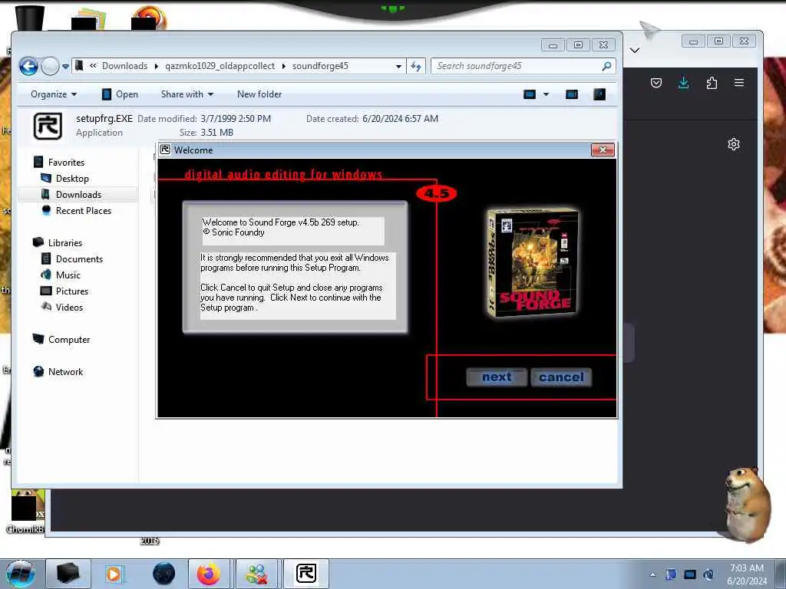Open the dark globe taskbar application
786x589 pixels.
click(164, 574)
